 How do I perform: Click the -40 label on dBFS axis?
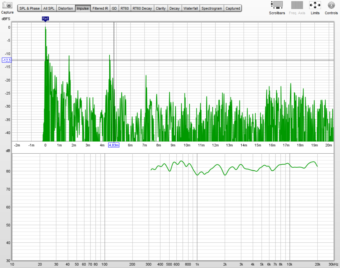pos(8,133)
